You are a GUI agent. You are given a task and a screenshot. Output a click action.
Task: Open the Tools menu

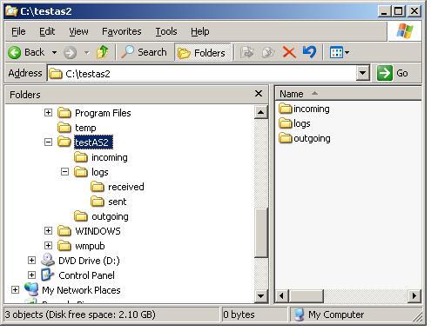click(166, 31)
